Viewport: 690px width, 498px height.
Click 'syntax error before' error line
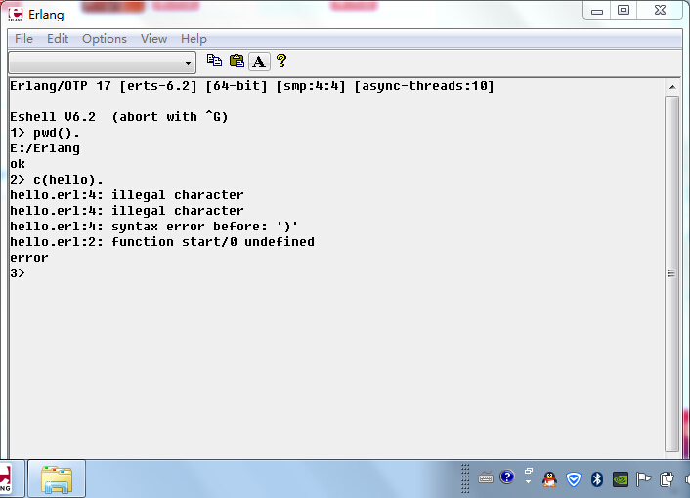(x=154, y=227)
